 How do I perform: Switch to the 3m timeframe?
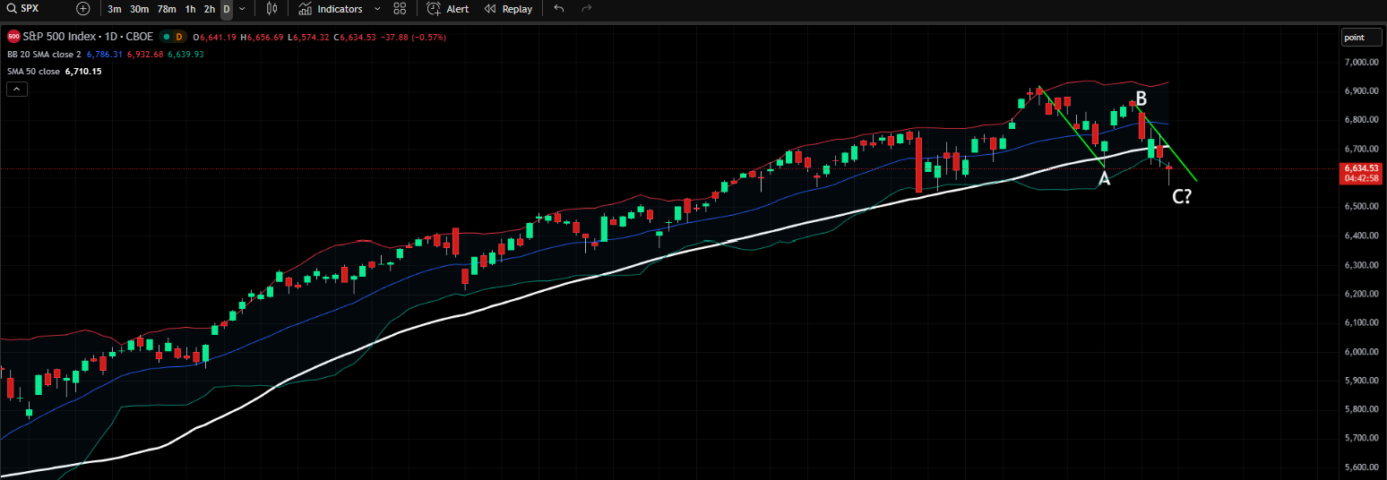115,9
